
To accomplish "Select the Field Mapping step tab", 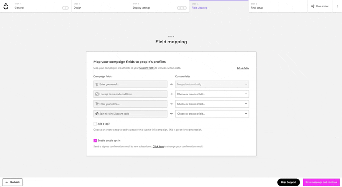I will (219, 6).
